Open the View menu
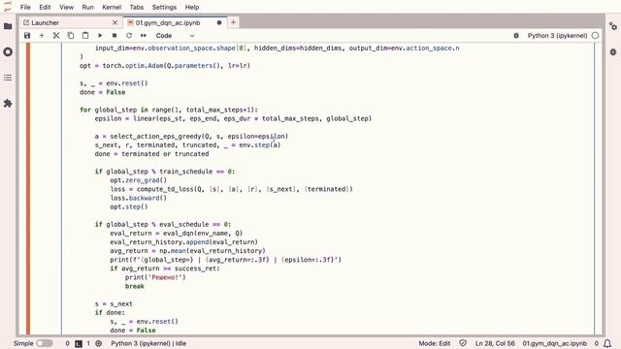The height and width of the screenshot is (349, 621). point(66,7)
